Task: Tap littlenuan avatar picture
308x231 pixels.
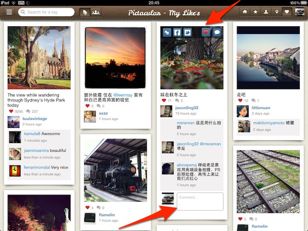Action: [243, 111]
